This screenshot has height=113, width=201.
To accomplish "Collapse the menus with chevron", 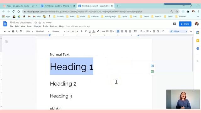I will pyautogui.click(x=191, y=31).
